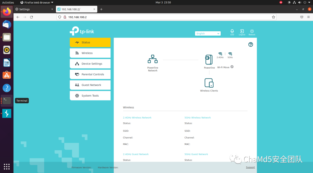Open the 5GHz Guest Network link
This screenshot has height=173, width=313.
pyautogui.click(x=196, y=154)
